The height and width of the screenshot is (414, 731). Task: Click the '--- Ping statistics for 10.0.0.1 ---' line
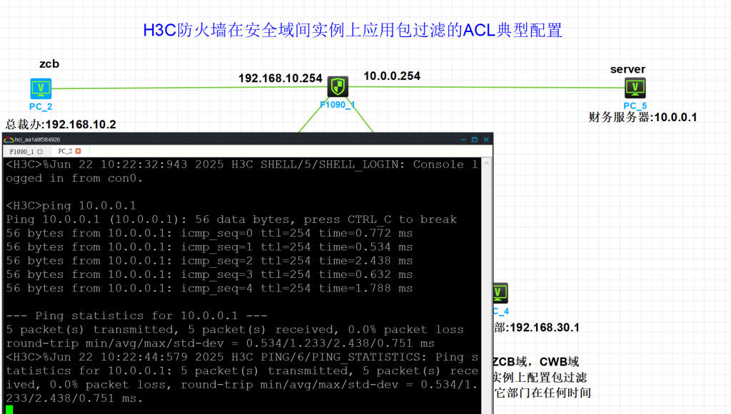coord(136,316)
